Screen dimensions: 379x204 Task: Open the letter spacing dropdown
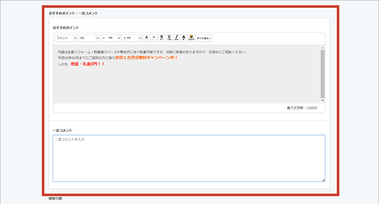point(119,38)
